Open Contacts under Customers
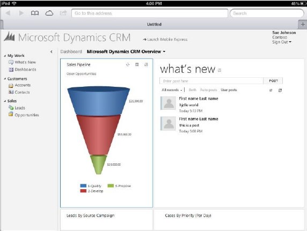Viewport: 307px width, 231px height. [x=22, y=92]
